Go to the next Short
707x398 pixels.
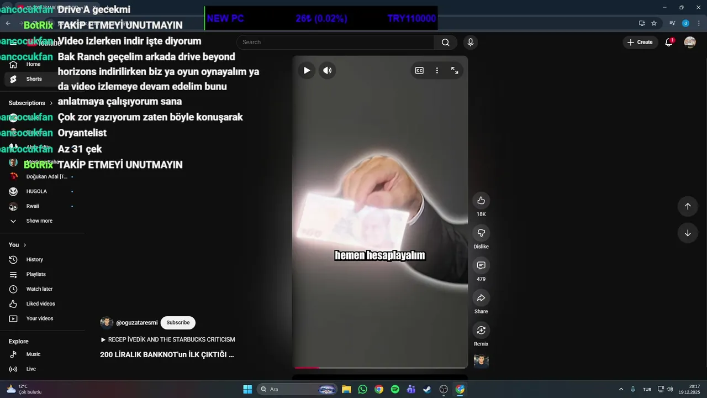[688, 233]
